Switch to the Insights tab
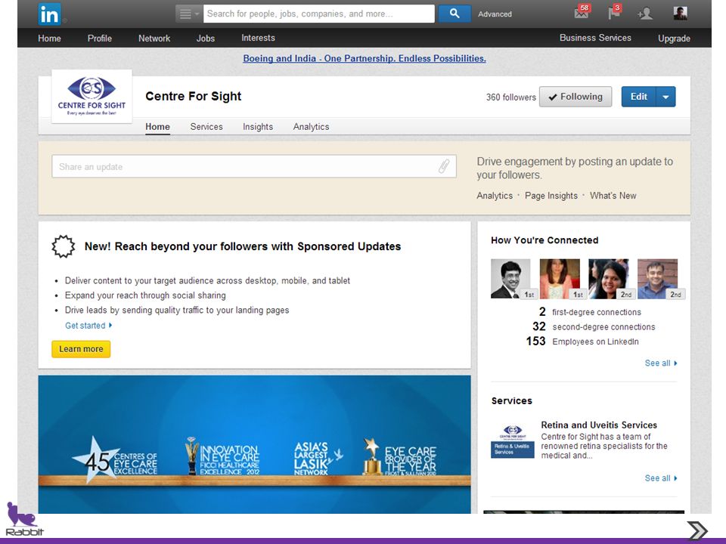This screenshot has width=726, height=544. coord(258,127)
